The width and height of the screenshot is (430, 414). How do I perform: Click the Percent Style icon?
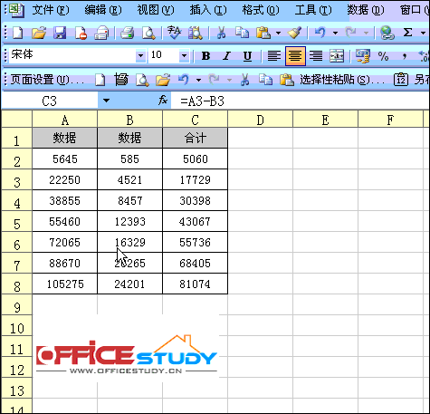383,56
